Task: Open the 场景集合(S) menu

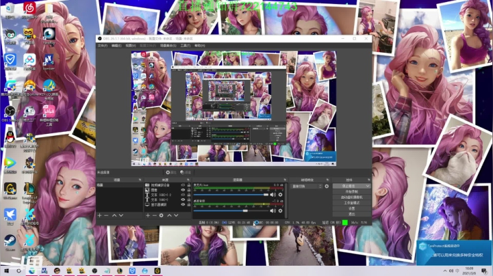Action: click(168, 46)
